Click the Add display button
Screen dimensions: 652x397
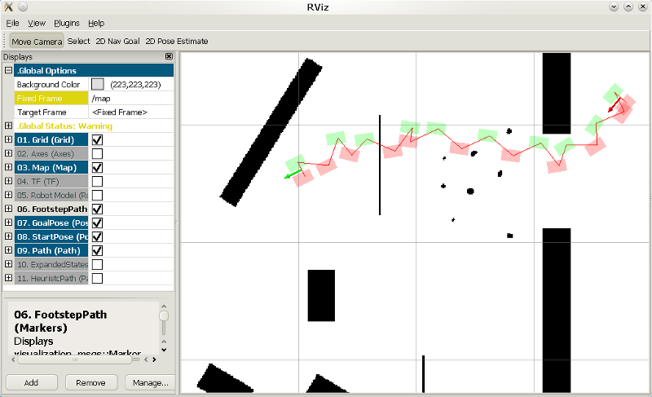point(31,382)
